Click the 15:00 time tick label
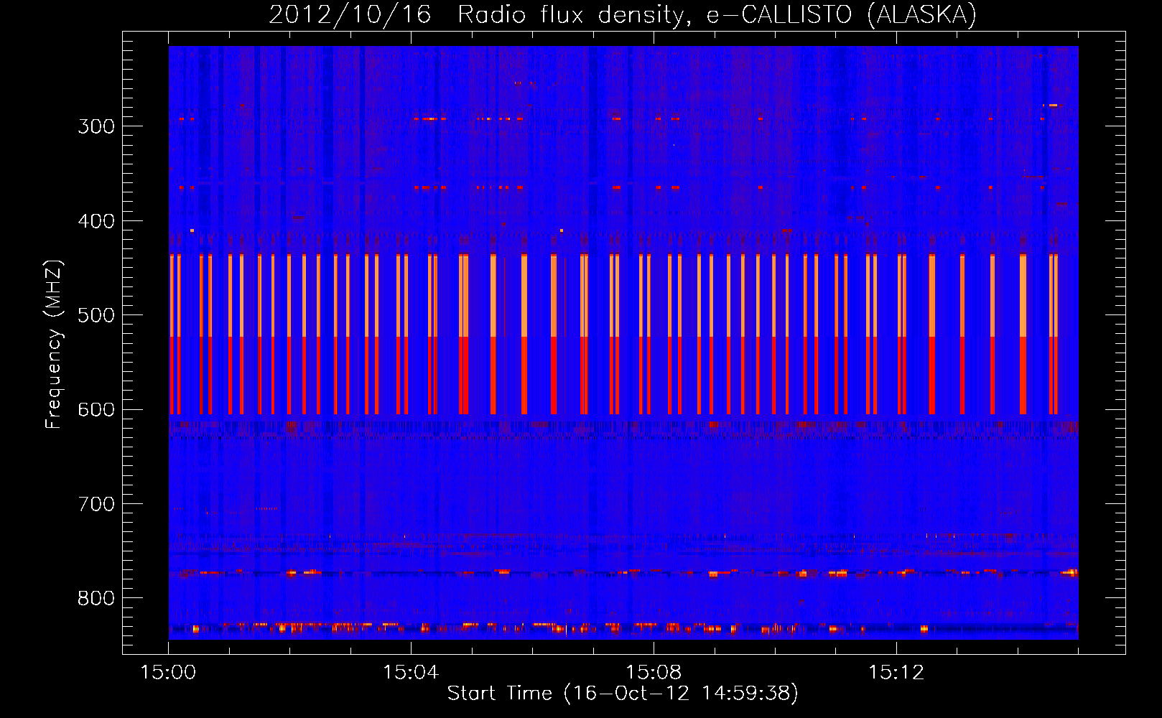Image resolution: width=1162 pixels, height=718 pixels. click(x=168, y=673)
